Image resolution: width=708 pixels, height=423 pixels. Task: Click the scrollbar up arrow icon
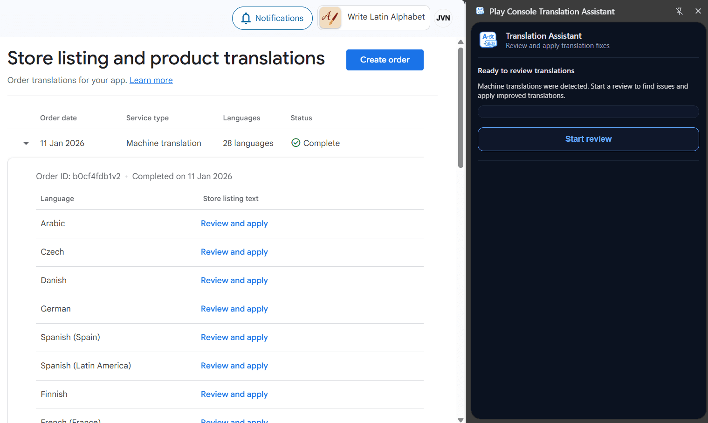[461, 42]
